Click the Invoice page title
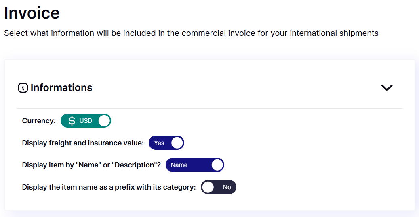The width and height of the screenshot is (419, 217). tap(32, 13)
